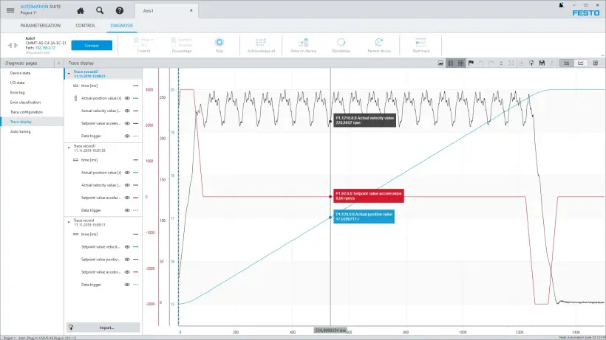Switch to the PARAMETERISATION tab
Image resolution: width=606 pixels, height=340 pixels.
tap(41, 26)
